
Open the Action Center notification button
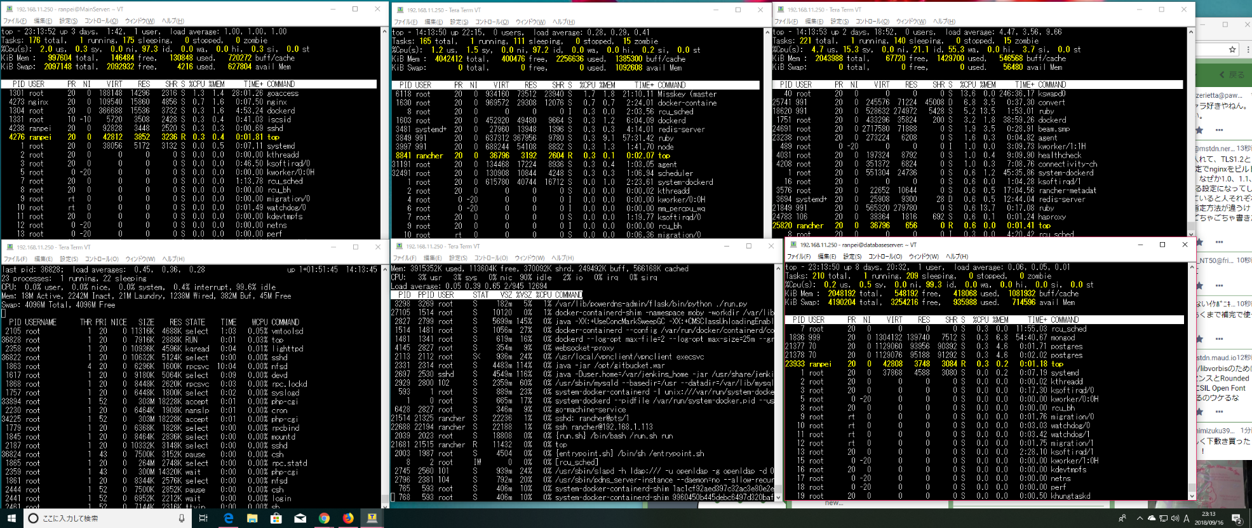(x=1237, y=518)
